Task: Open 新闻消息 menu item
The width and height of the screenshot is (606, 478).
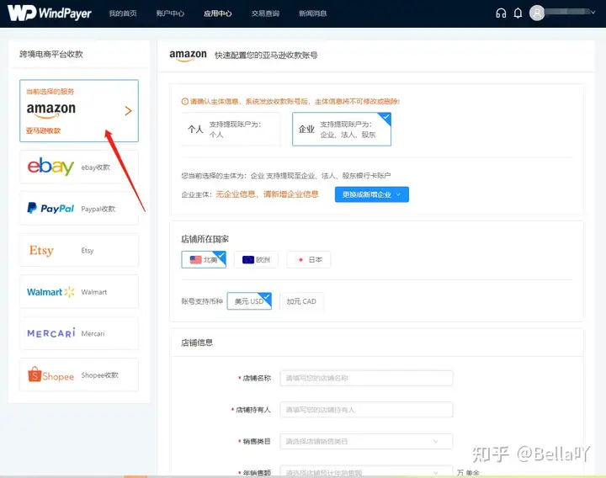Action: pos(312,13)
